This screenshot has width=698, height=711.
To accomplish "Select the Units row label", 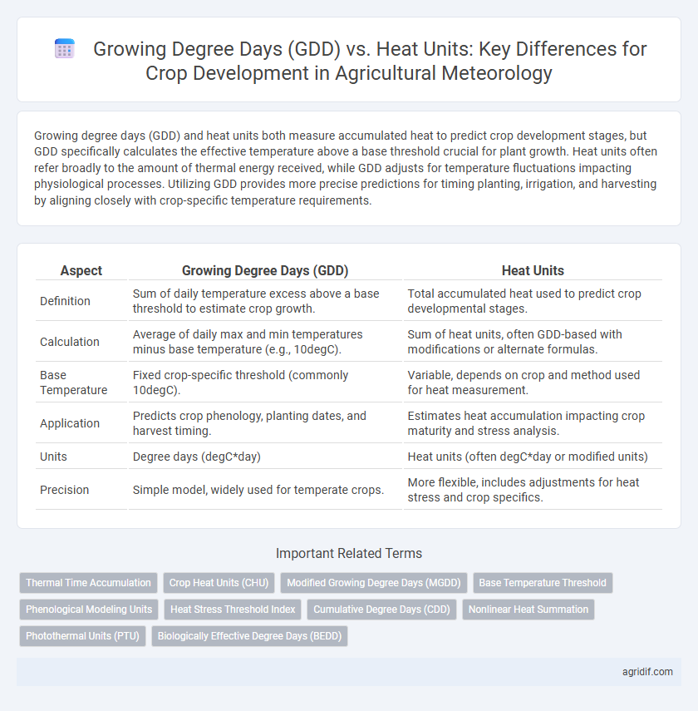I will pyautogui.click(x=53, y=457).
